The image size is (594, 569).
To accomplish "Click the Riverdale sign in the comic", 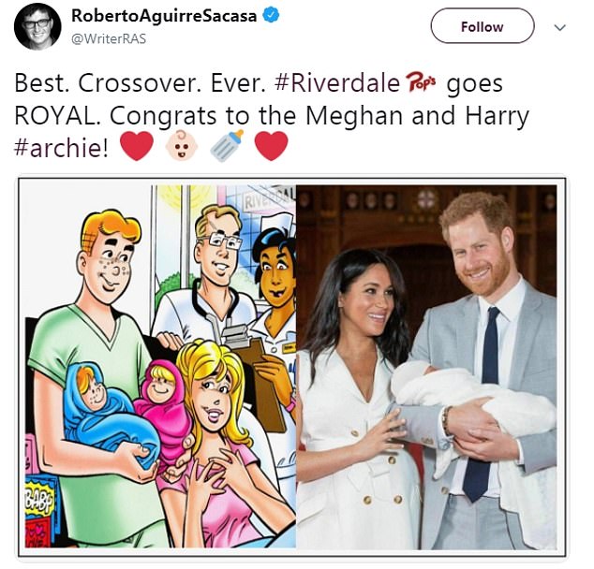I will pyautogui.click(x=269, y=197).
